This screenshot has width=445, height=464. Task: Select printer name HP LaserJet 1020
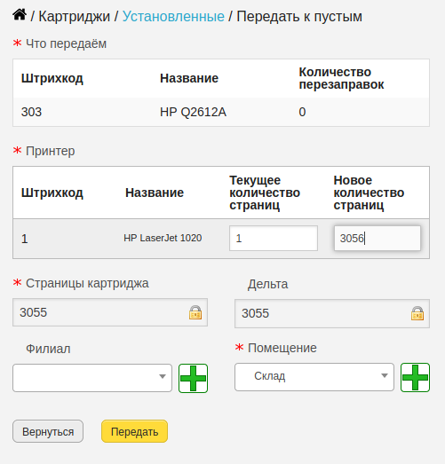tap(163, 238)
